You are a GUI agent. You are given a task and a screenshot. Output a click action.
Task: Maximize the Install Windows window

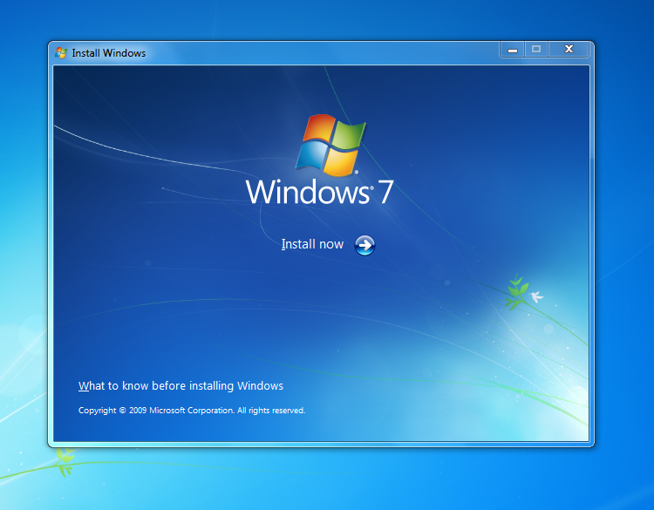[536, 50]
